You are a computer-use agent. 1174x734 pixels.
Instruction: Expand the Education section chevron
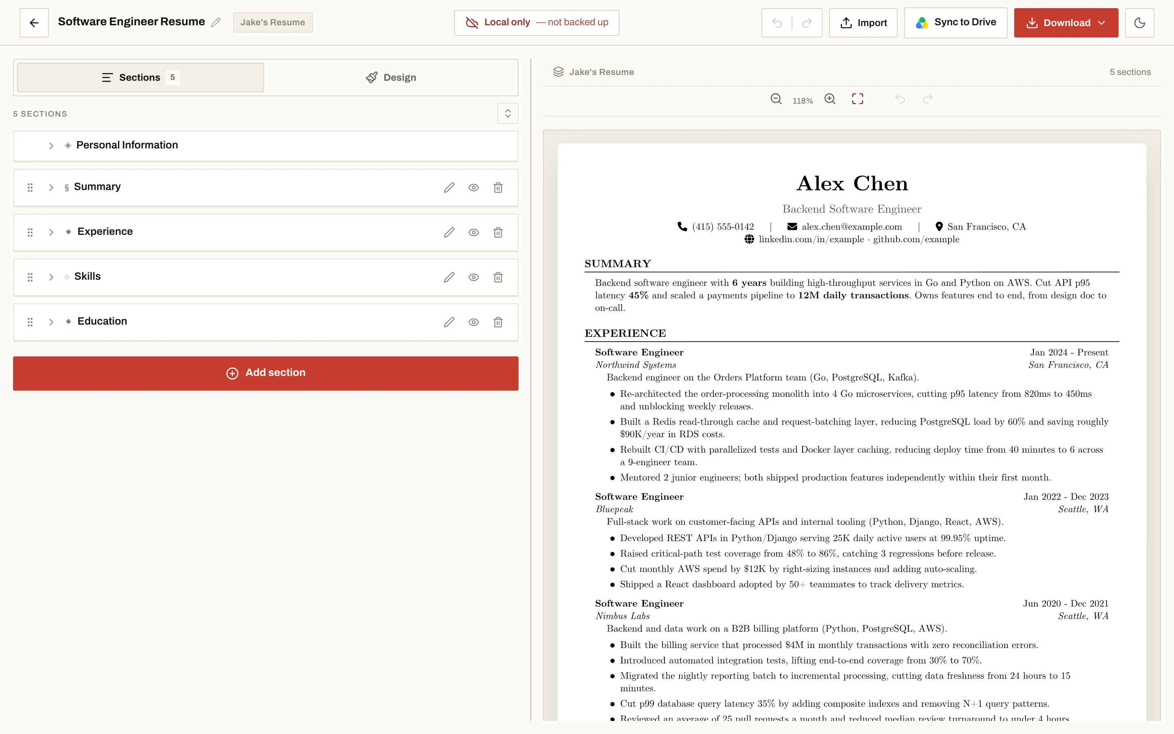click(x=51, y=322)
